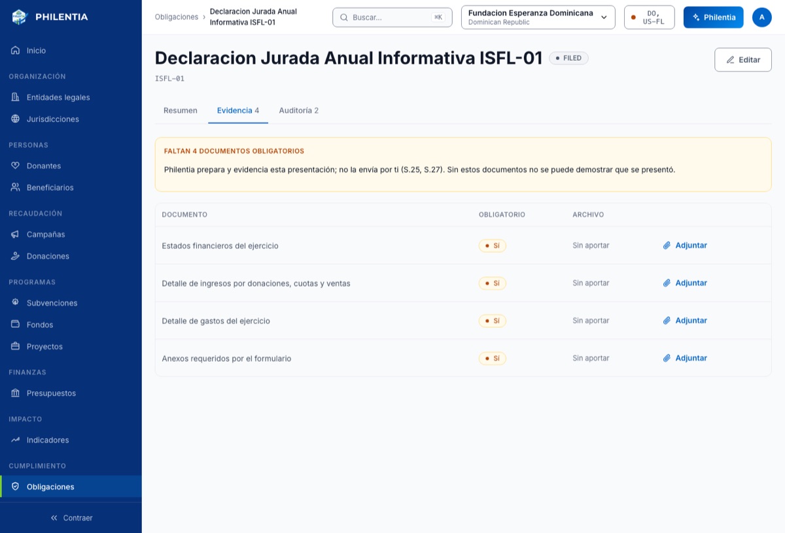
Task: Click 'Anexos requeridos por el formulario' text
Action: (226, 359)
